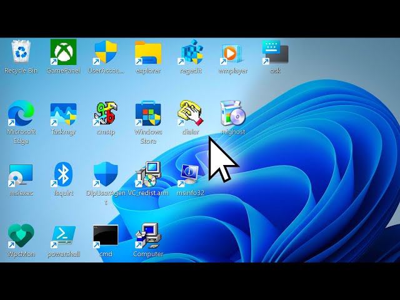Select the fsquirt Bluetooth shortcut
Image resolution: width=400 pixels, height=300 pixels.
tap(63, 175)
